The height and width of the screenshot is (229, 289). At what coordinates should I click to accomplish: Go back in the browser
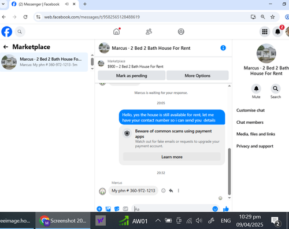pos(4,17)
